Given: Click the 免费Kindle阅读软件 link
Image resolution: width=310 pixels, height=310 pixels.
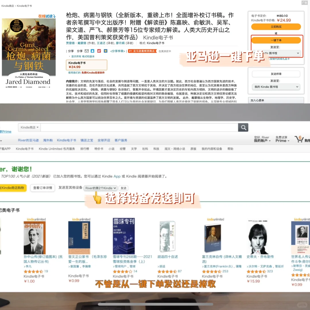Looking at the screenshot, I should point(93,73).
